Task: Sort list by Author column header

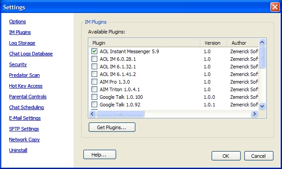Action: pyautogui.click(x=243, y=43)
